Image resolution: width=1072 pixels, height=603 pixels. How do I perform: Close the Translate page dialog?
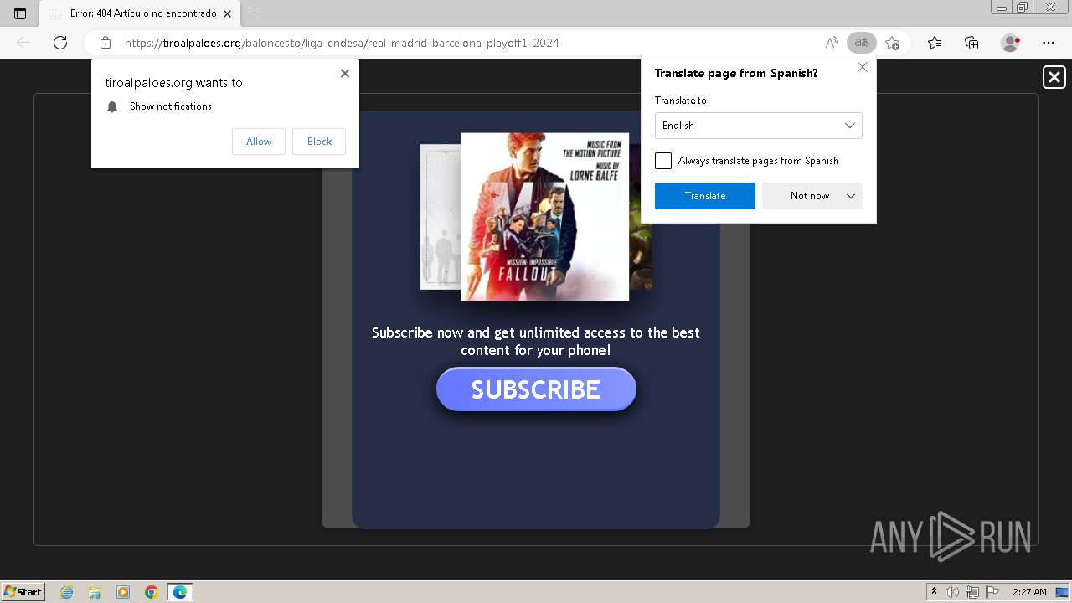pos(863,67)
